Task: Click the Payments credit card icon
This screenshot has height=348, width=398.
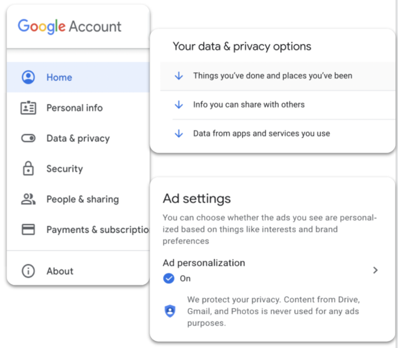Action: (28, 230)
